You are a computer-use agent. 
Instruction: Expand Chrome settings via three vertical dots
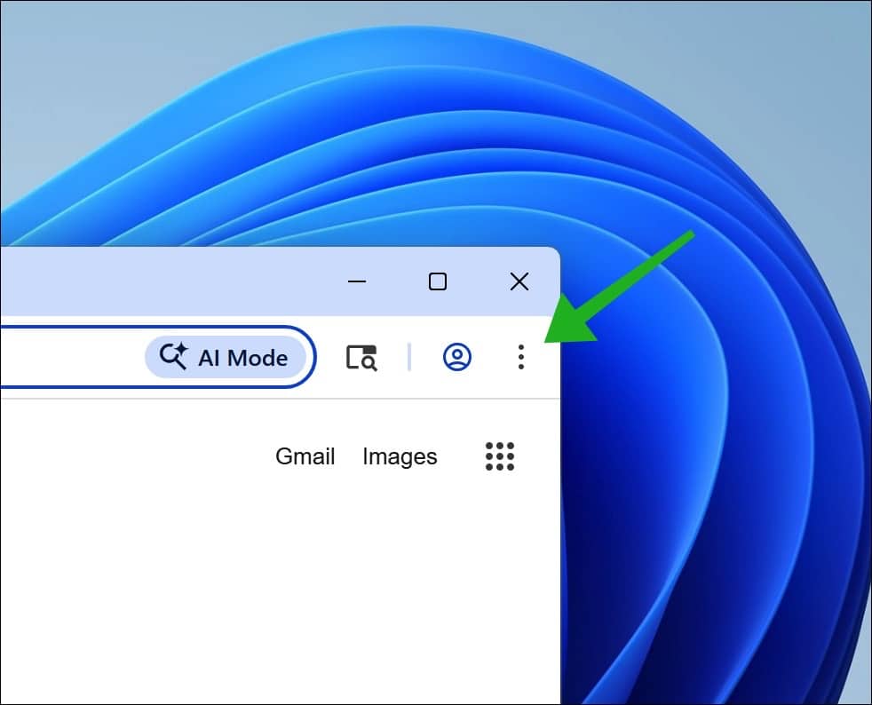(x=520, y=358)
